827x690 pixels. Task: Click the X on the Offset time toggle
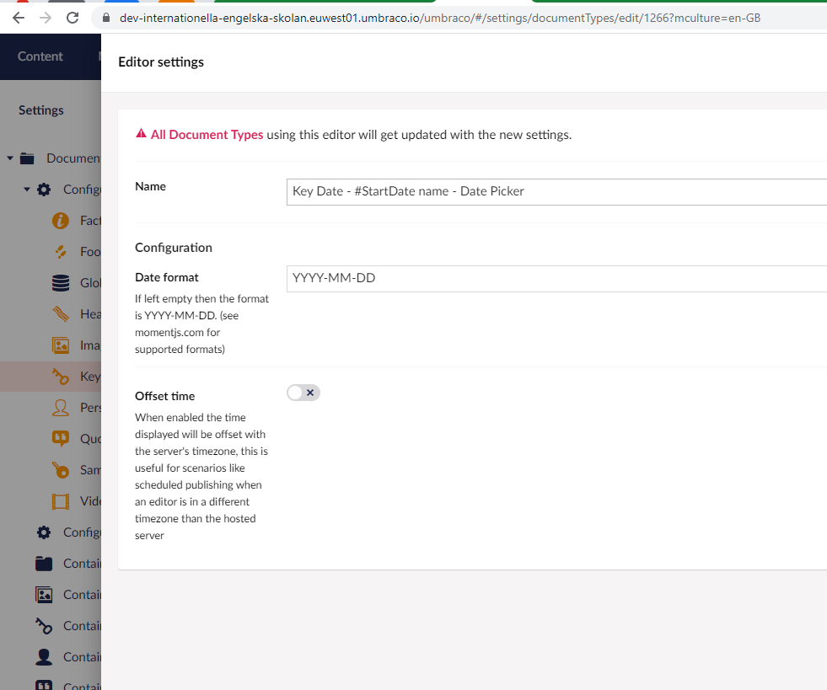(311, 393)
